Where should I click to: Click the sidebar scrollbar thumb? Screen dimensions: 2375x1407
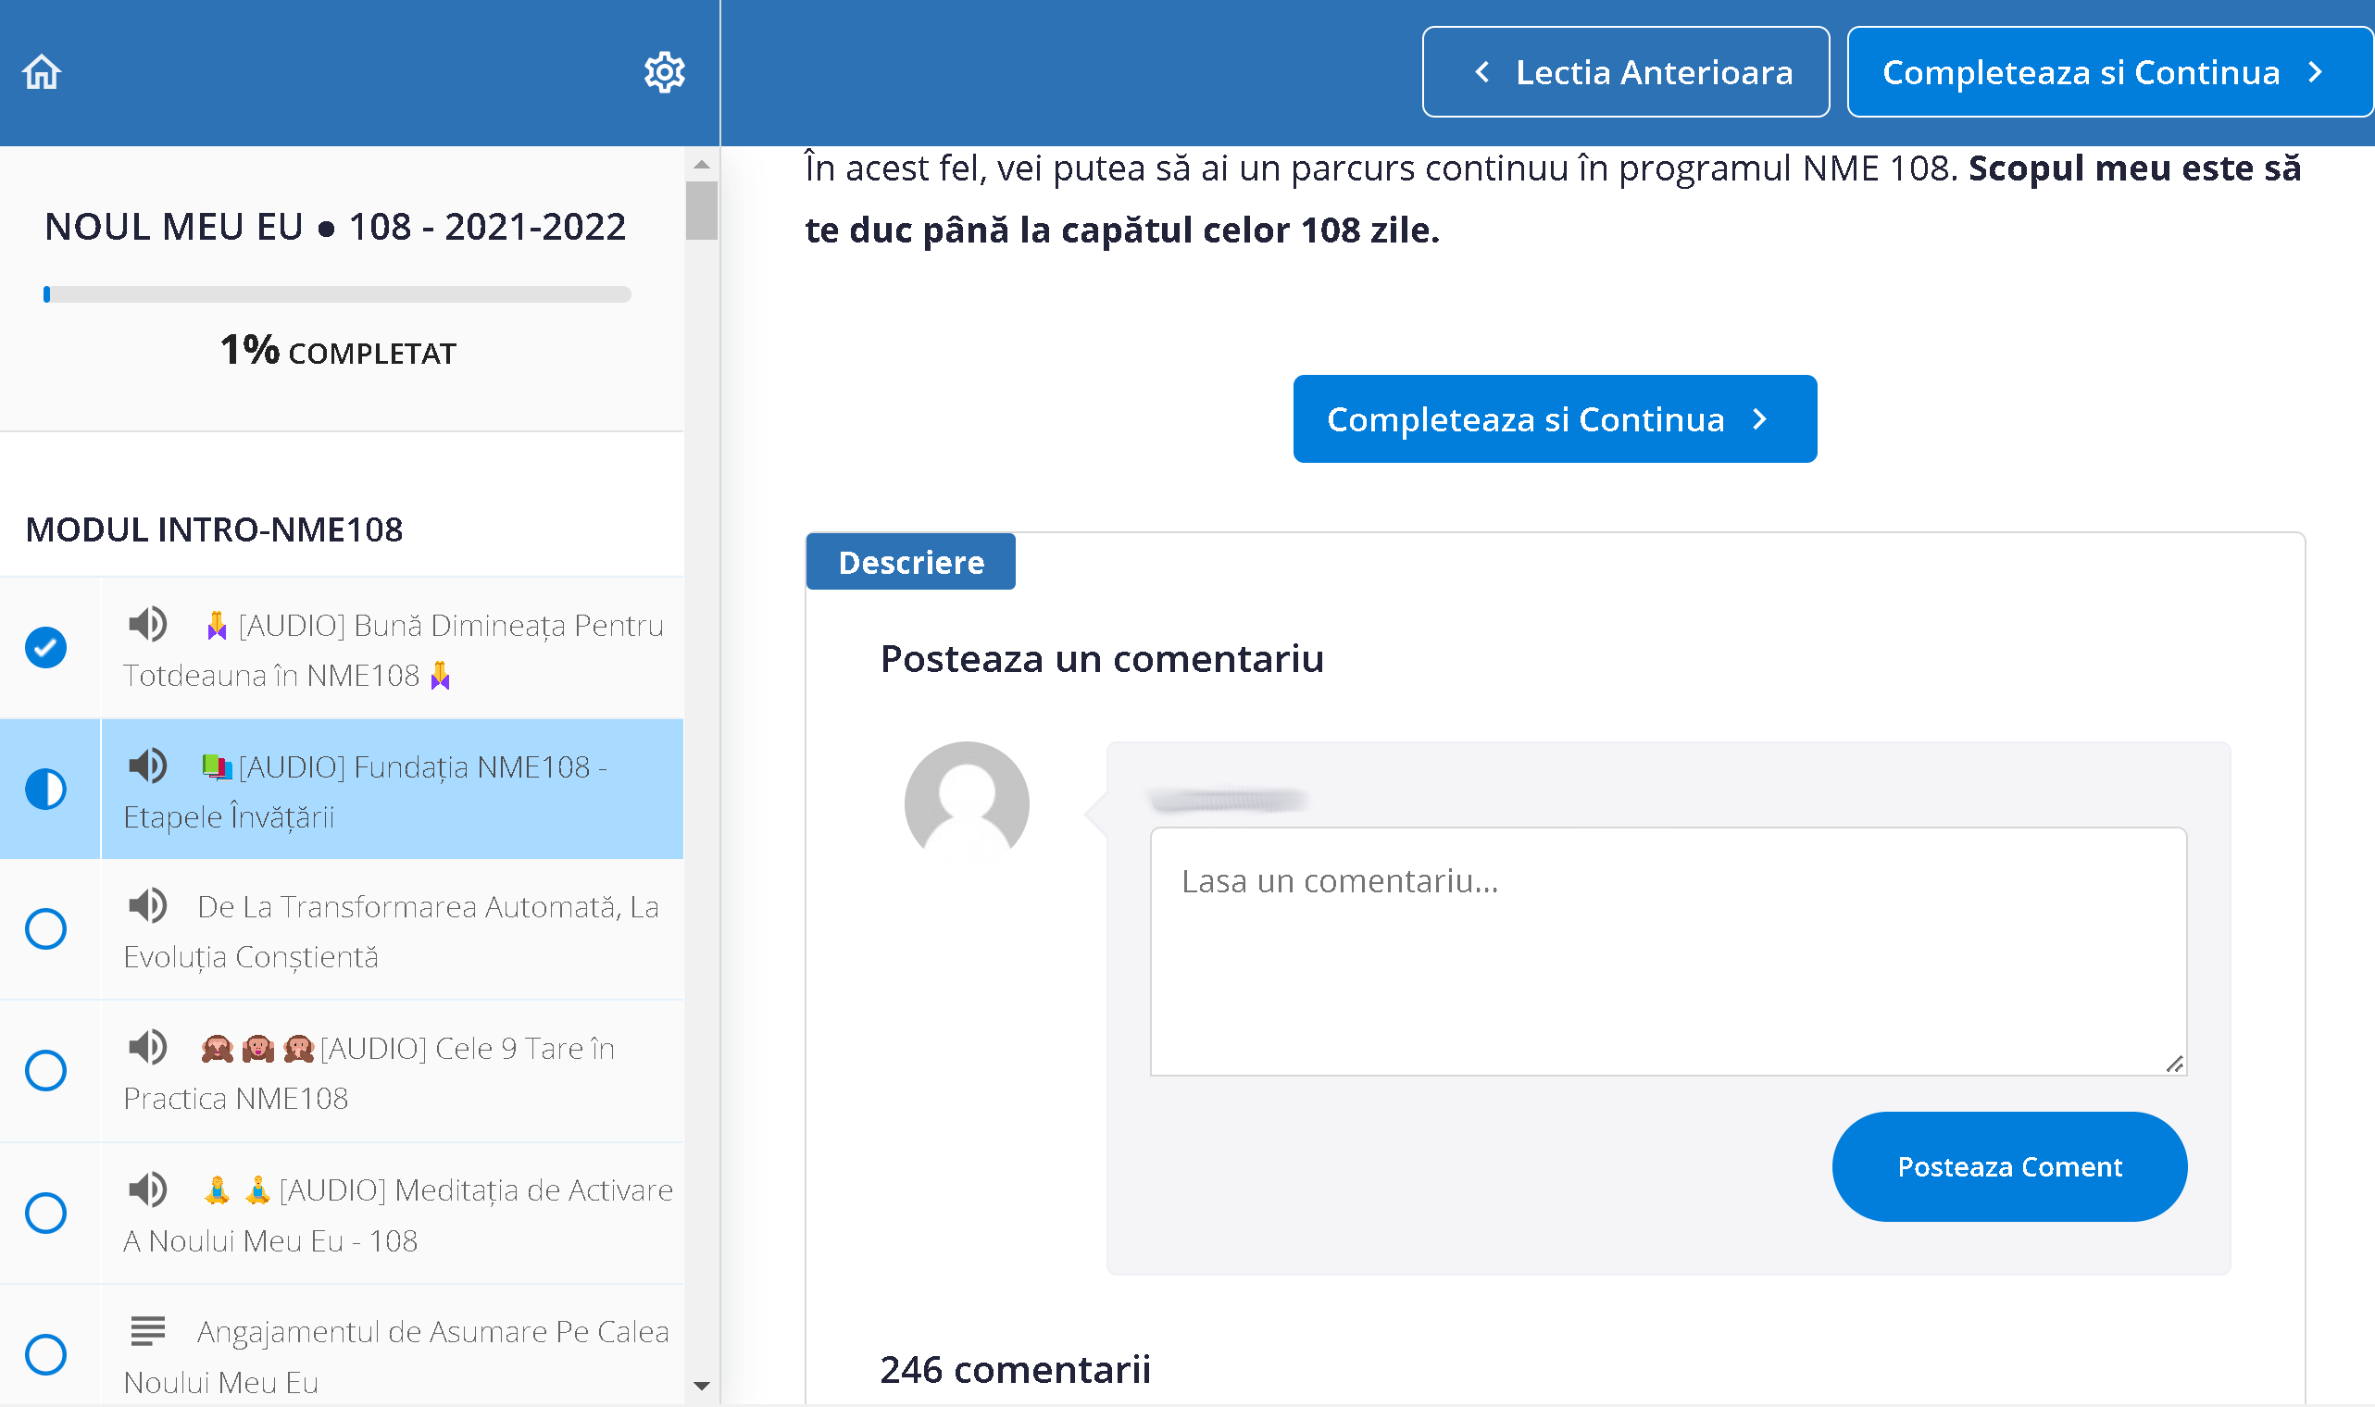(x=702, y=210)
